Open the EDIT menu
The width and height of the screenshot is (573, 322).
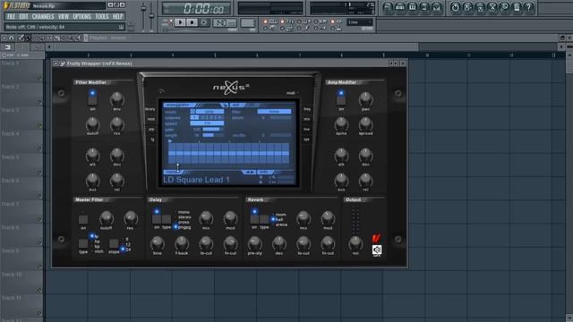coord(23,16)
